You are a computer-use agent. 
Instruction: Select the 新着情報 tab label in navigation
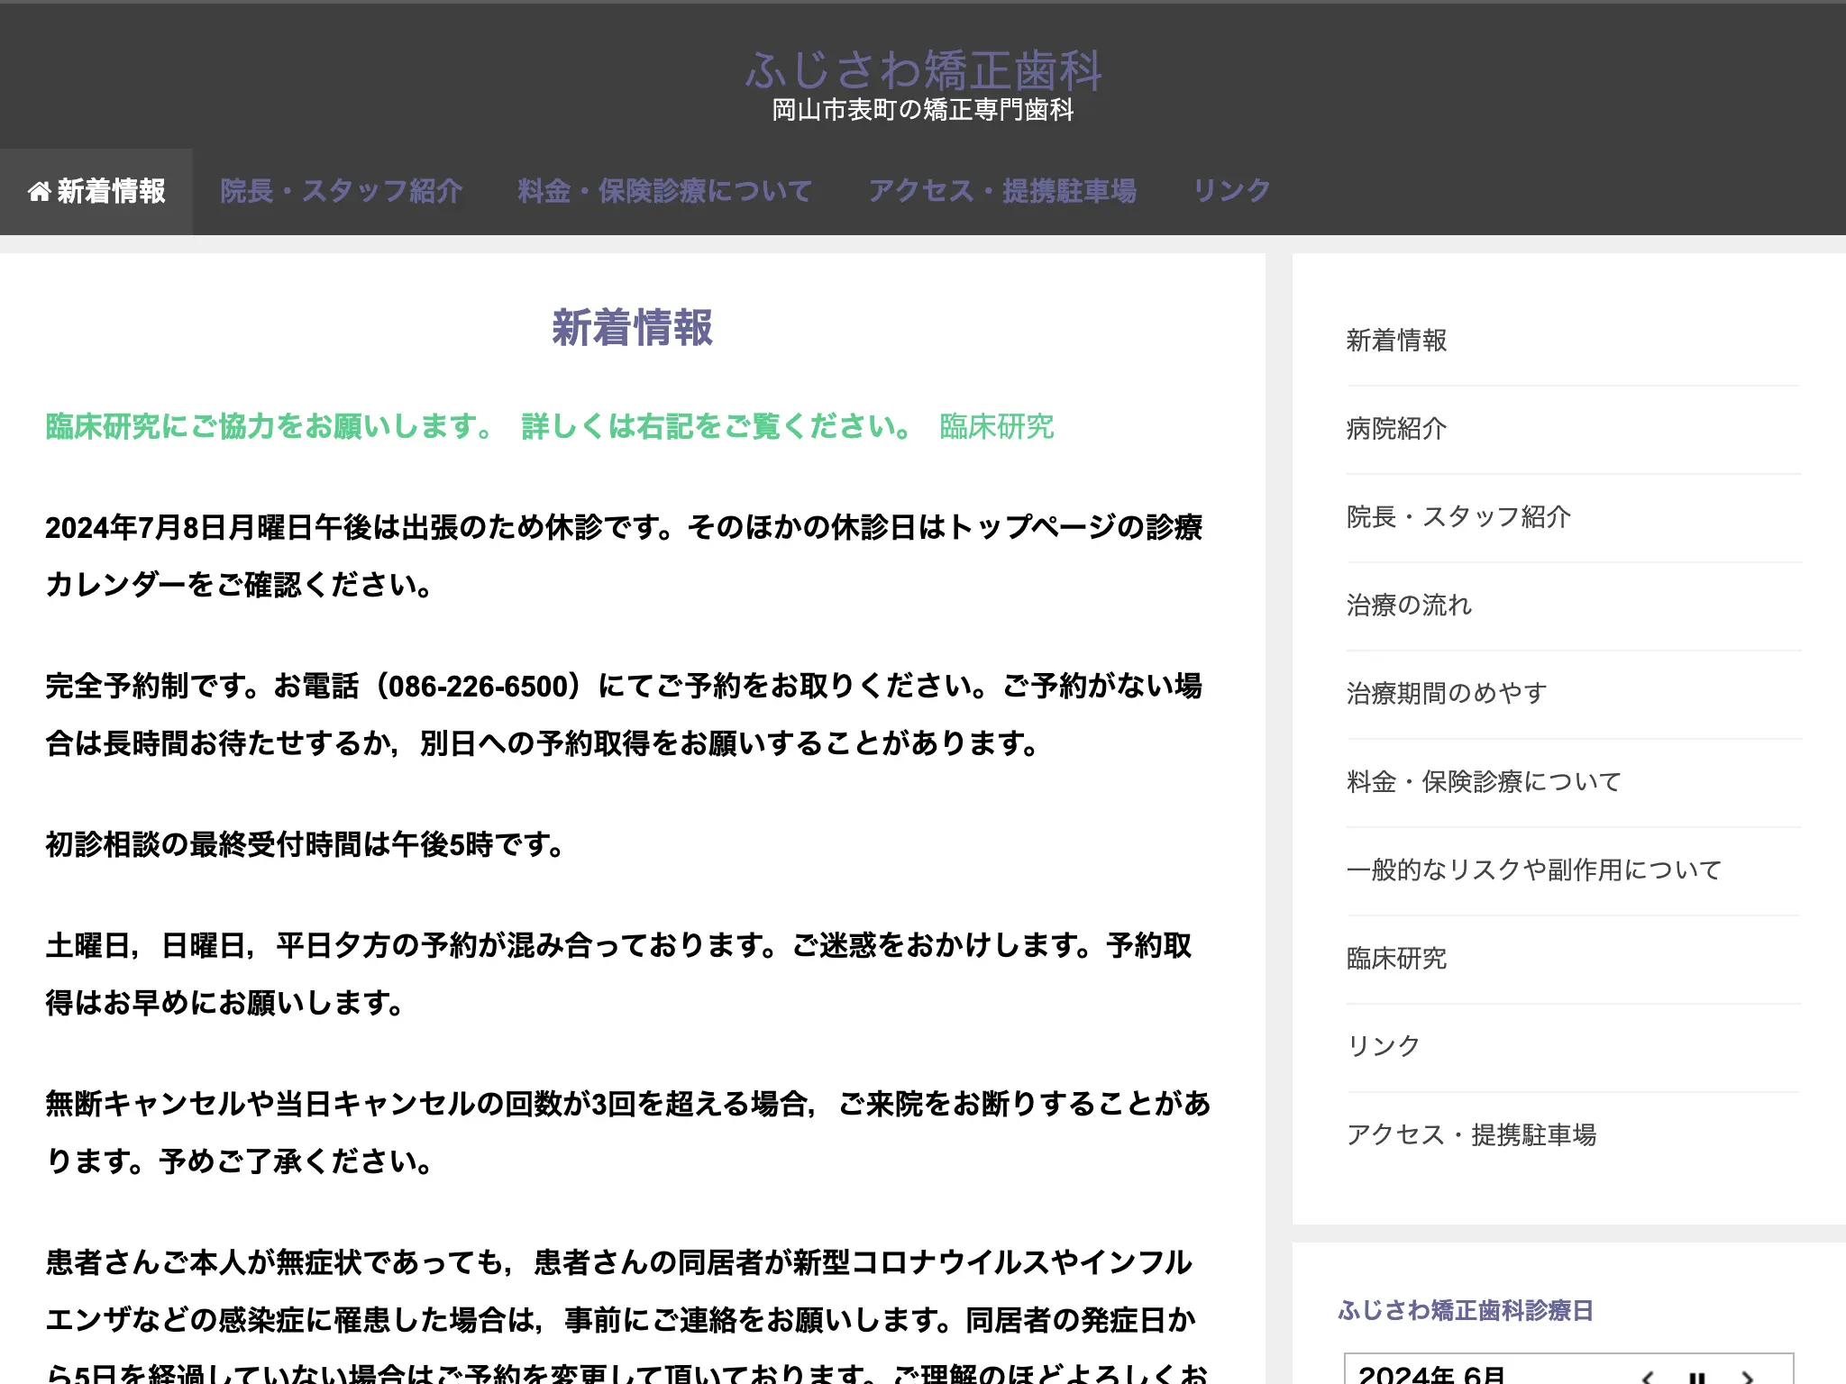(x=111, y=191)
